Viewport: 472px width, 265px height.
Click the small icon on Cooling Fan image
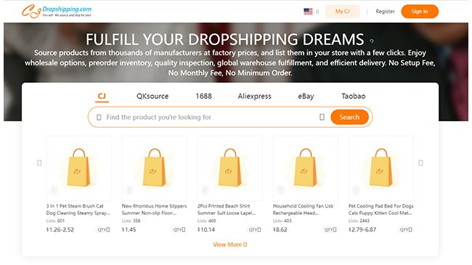click(x=280, y=189)
